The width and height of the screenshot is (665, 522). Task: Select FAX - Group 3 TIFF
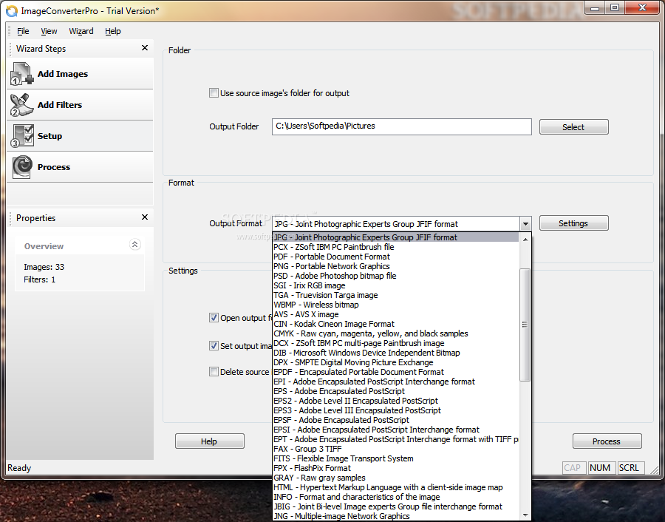396,449
